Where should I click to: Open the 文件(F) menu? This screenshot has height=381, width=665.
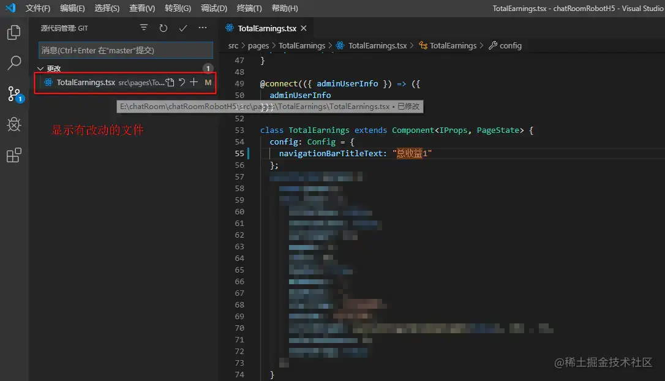pos(38,8)
